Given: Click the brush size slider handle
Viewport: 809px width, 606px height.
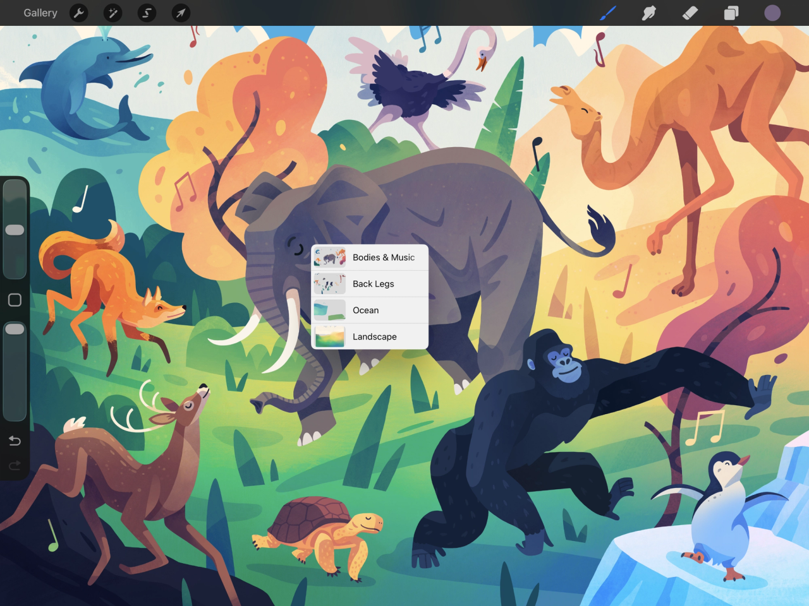Looking at the screenshot, I should 15,230.
